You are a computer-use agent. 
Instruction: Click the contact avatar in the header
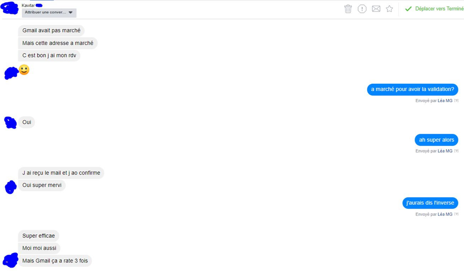tap(10, 8)
